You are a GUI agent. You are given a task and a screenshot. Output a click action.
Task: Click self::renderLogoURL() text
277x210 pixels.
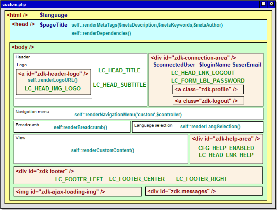coord(53,80)
